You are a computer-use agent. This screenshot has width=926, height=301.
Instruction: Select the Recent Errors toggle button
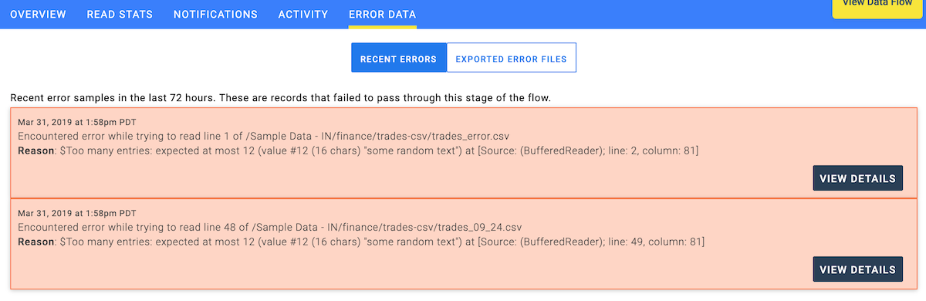399,58
